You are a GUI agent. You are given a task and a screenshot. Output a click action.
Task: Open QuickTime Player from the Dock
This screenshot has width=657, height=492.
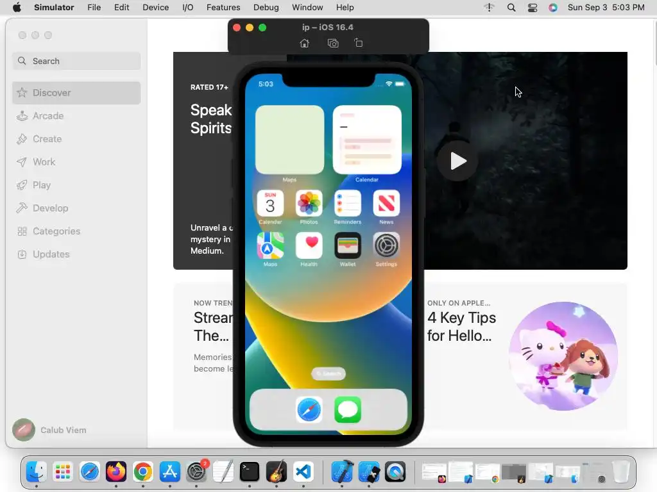[x=395, y=472]
